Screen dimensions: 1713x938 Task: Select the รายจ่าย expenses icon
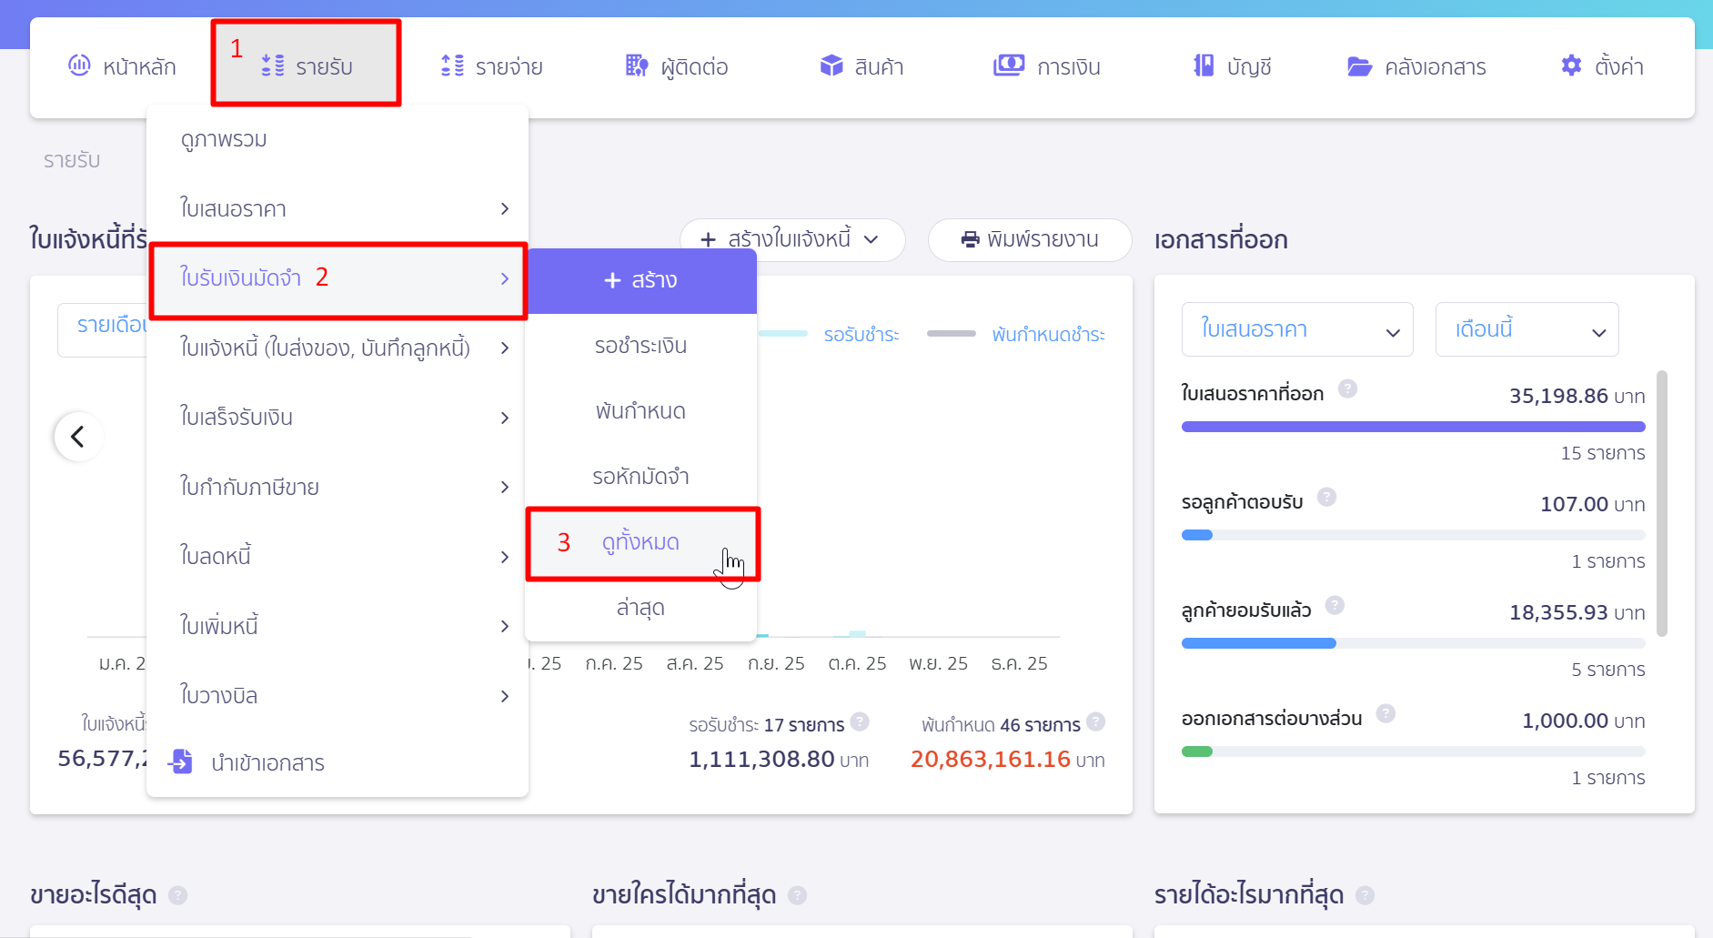pyautogui.click(x=451, y=65)
